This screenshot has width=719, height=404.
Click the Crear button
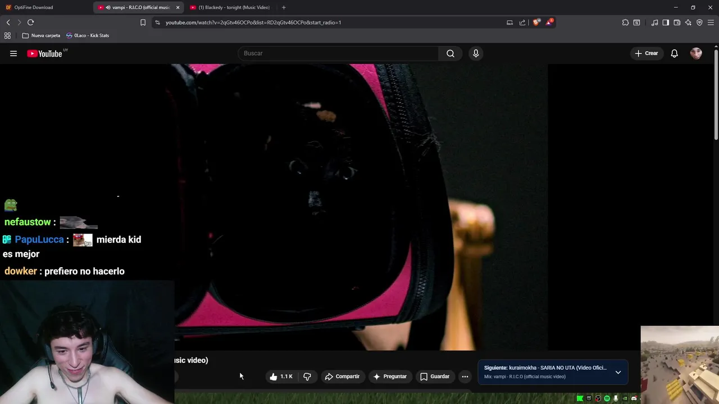[646, 53]
